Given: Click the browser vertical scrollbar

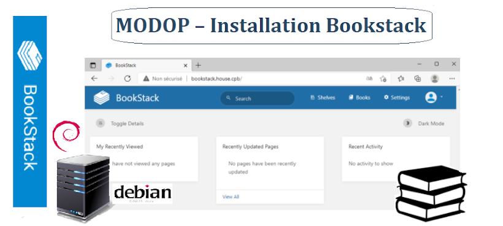Looking at the screenshot, I should pyautogui.click(x=458, y=147).
